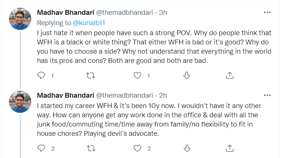Reply to the first tweet about strong POV
The height and width of the screenshot is (158, 284).
41,75
